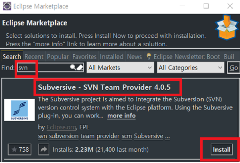Switch to the News tab
The image size is (240, 163).
tap(134, 56)
